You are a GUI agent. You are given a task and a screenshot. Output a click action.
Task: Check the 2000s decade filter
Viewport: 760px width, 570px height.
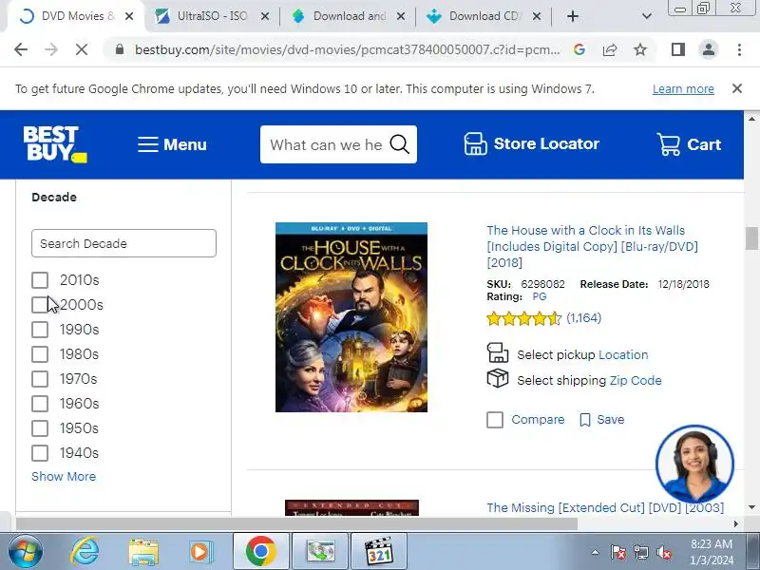tap(40, 305)
